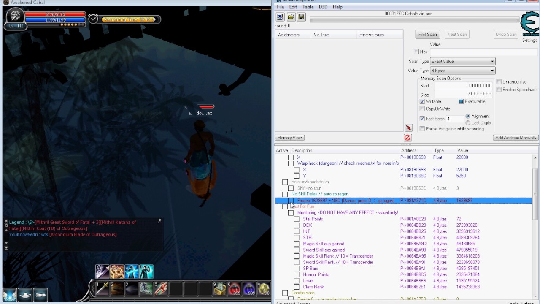Image resolution: width=540 pixels, height=304 pixels.
Task: Click the character emblem in the game HUD
Action: (x=16, y=16)
